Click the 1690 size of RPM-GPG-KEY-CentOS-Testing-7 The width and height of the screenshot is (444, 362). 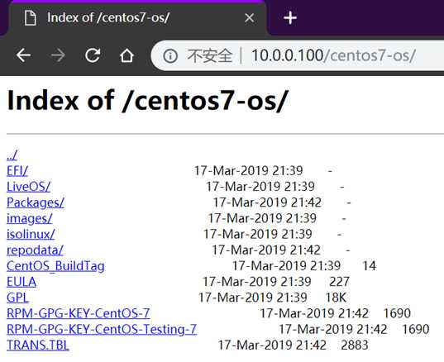(x=416, y=329)
